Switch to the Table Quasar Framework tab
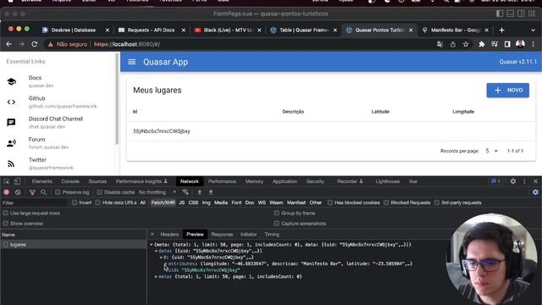The image size is (542, 305). click(304, 30)
